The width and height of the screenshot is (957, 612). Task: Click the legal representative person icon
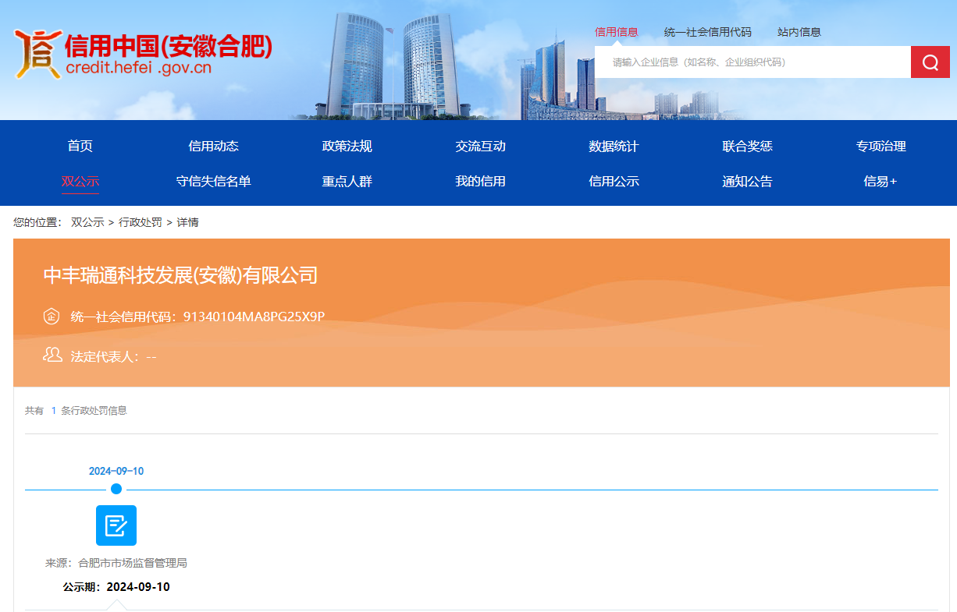point(52,356)
